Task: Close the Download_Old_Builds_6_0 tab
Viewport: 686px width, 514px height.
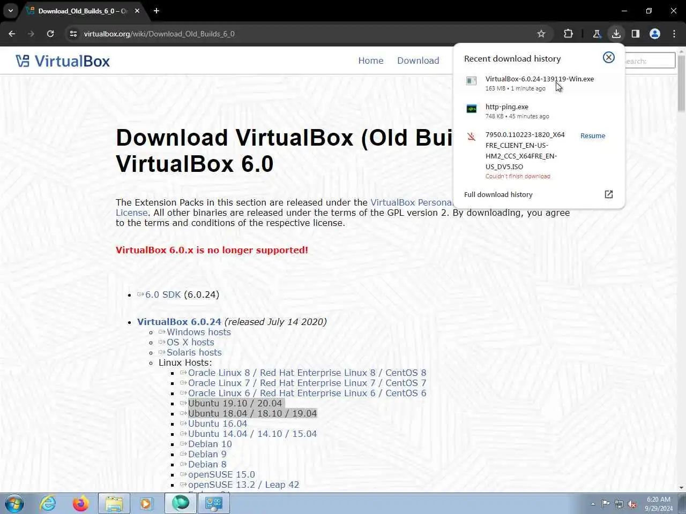Action: pyautogui.click(x=137, y=11)
